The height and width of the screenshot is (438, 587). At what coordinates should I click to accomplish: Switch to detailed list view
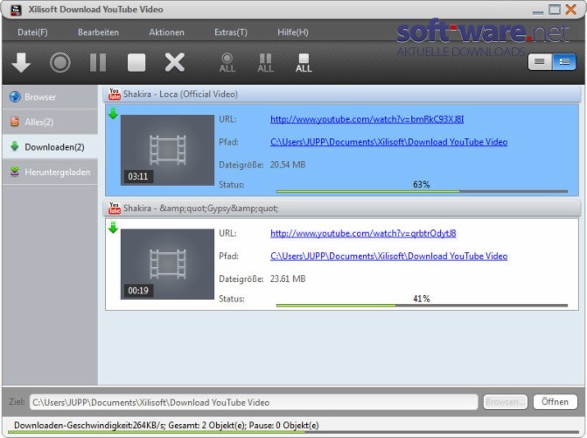point(563,61)
